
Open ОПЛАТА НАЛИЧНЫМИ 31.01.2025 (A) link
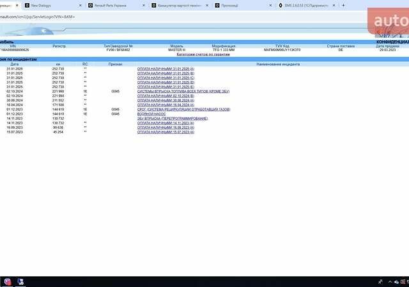coord(166,69)
